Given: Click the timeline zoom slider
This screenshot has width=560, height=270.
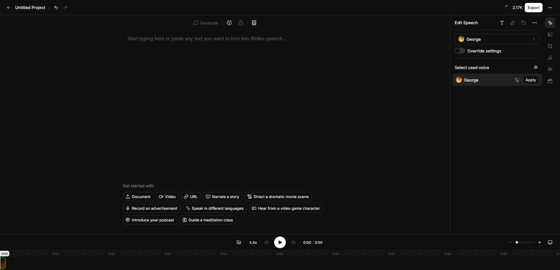Looking at the screenshot, I should click(x=525, y=242).
